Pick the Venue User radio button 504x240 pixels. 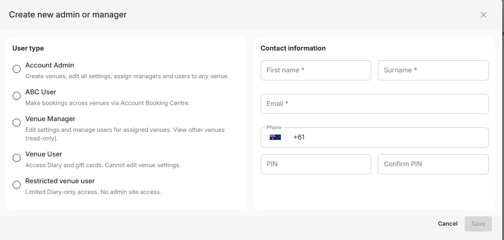(x=17, y=158)
